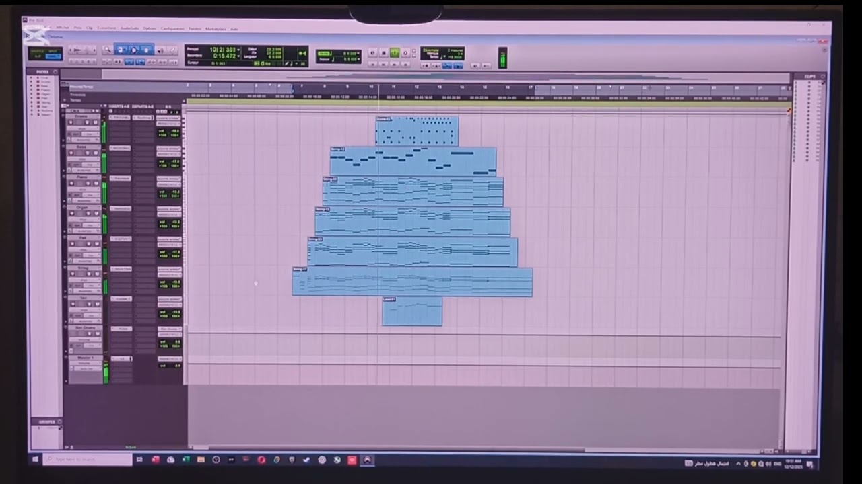Select the Drums MIDI clip
Image resolution: width=862 pixels, height=484 pixels.
417,131
